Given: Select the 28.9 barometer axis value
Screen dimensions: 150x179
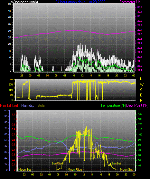Looking at the screenshot, I should coord(140,66).
